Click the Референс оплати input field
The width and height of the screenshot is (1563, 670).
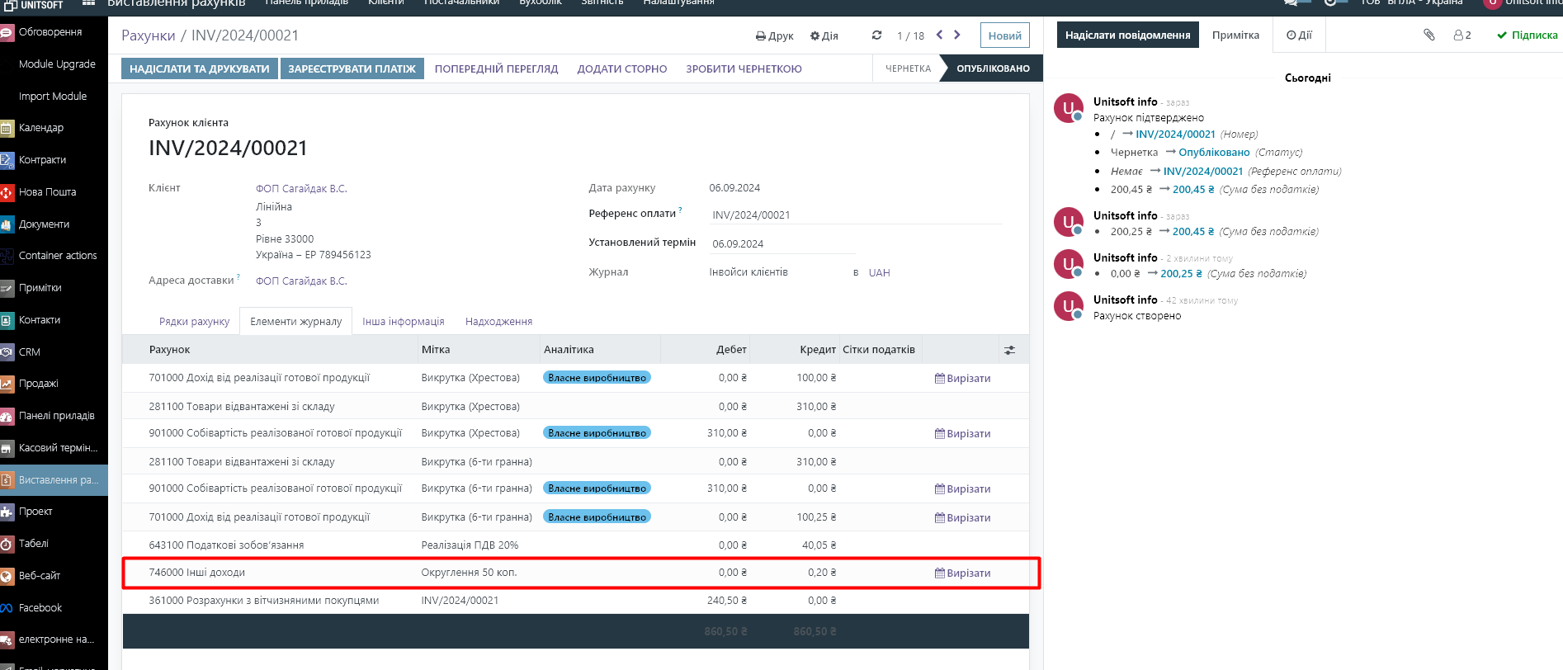click(855, 215)
